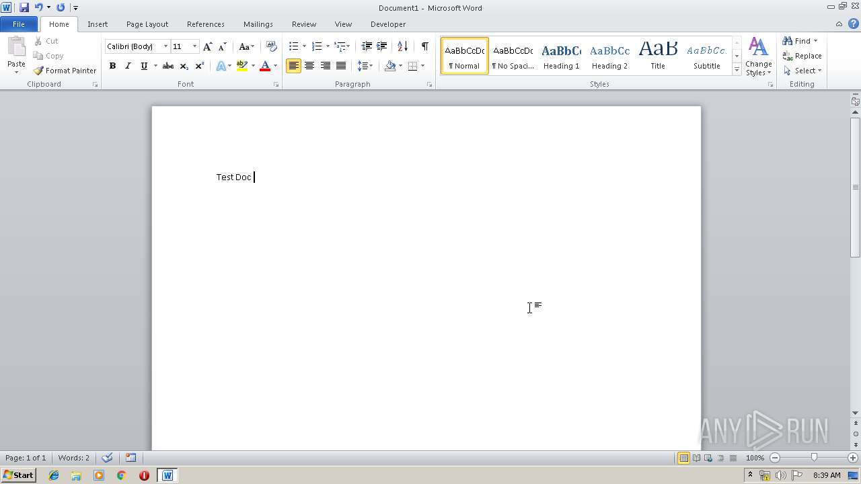Click the Undo icon in Quick Access Toolbar
861x484 pixels.
click(38, 7)
